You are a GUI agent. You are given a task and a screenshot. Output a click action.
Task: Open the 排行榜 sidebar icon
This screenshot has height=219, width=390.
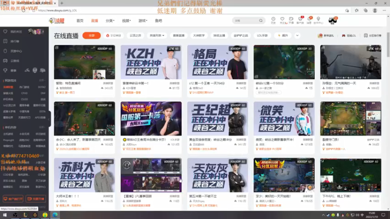coord(5,41)
